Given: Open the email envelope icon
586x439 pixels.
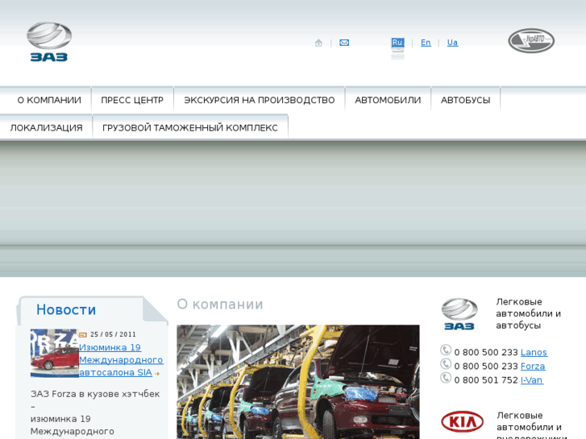Looking at the screenshot, I should click(x=344, y=43).
